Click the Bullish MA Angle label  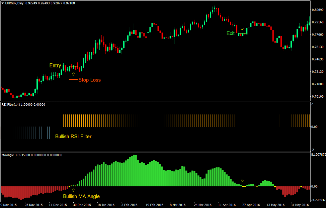tap(82, 196)
